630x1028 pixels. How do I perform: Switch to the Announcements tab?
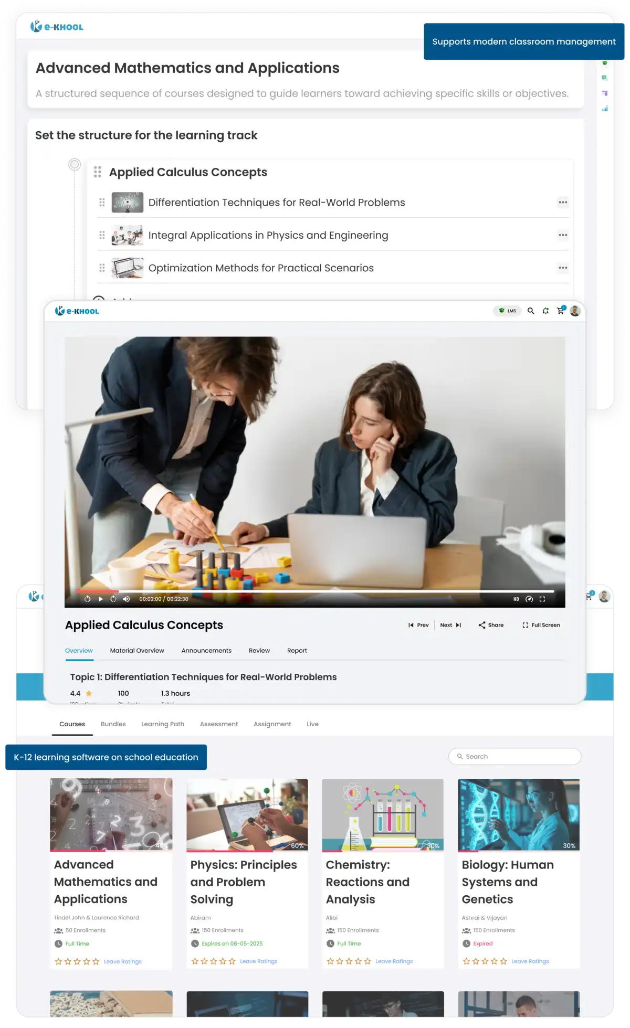coord(206,651)
